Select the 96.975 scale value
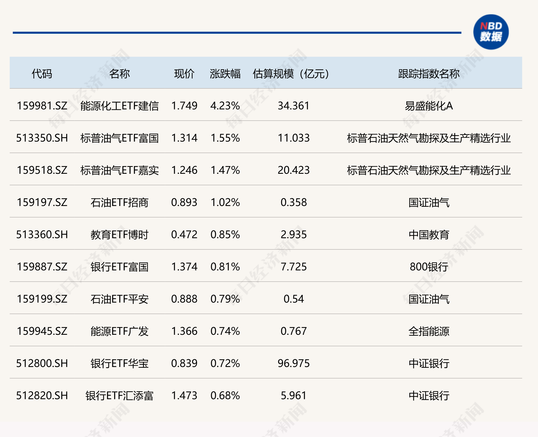This screenshot has width=538, height=437. click(294, 363)
